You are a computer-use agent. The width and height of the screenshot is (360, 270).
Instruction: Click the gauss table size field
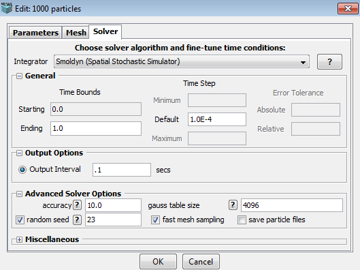coord(292,205)
